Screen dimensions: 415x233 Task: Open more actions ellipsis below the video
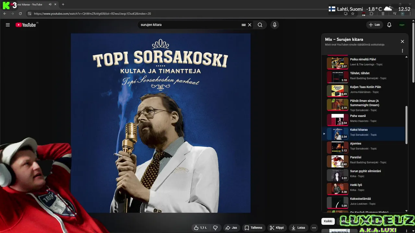[314, 228]
